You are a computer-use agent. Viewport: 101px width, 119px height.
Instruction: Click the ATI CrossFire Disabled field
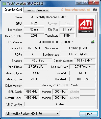(x=60, y=104)
